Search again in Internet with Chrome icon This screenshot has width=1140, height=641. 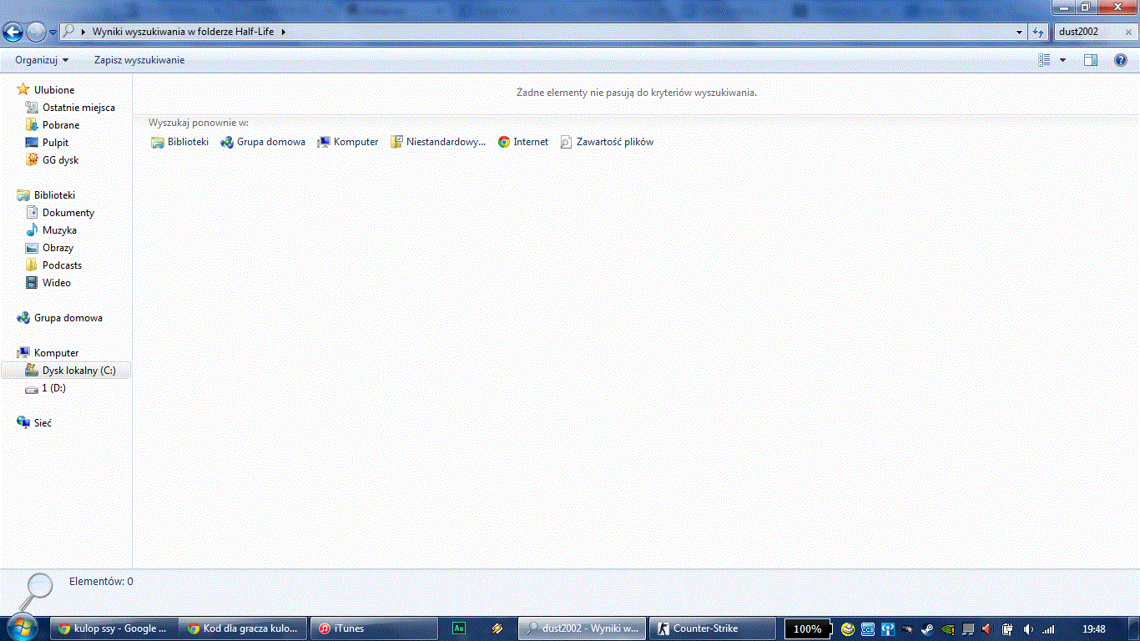pos(523,142)
